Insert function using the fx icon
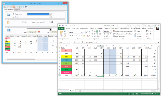The image size is (163, 96). coord(83,42)
